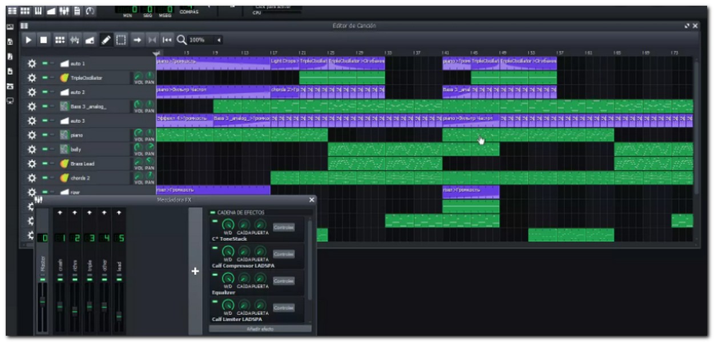Click Play in the Song Editor toolbar
714x342 pixels.
point(29,40)
